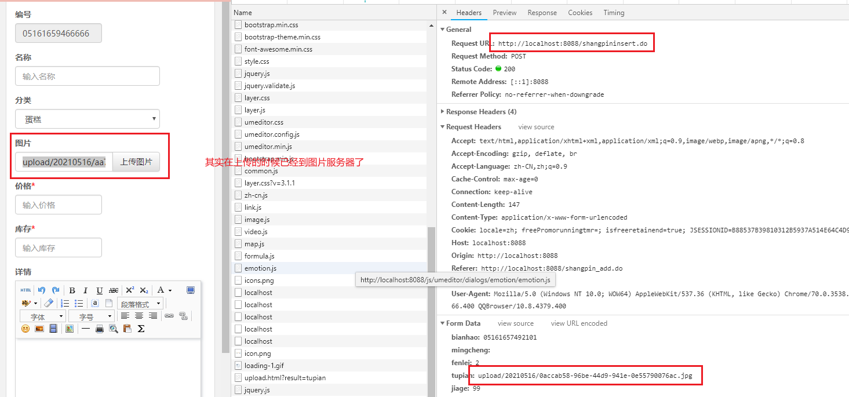The width and height of the screenshot is (849, 397).
Task: Select loading-1.gif in the network list
Action: (x=329, y=366)
